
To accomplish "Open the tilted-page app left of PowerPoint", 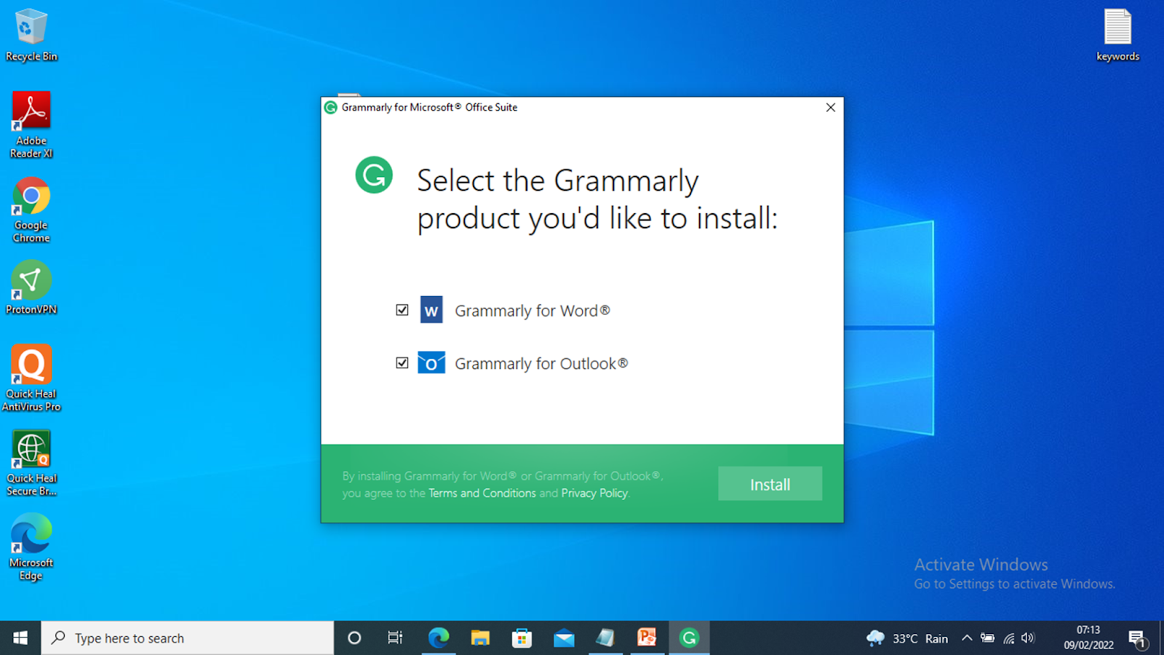I will 605,638.
